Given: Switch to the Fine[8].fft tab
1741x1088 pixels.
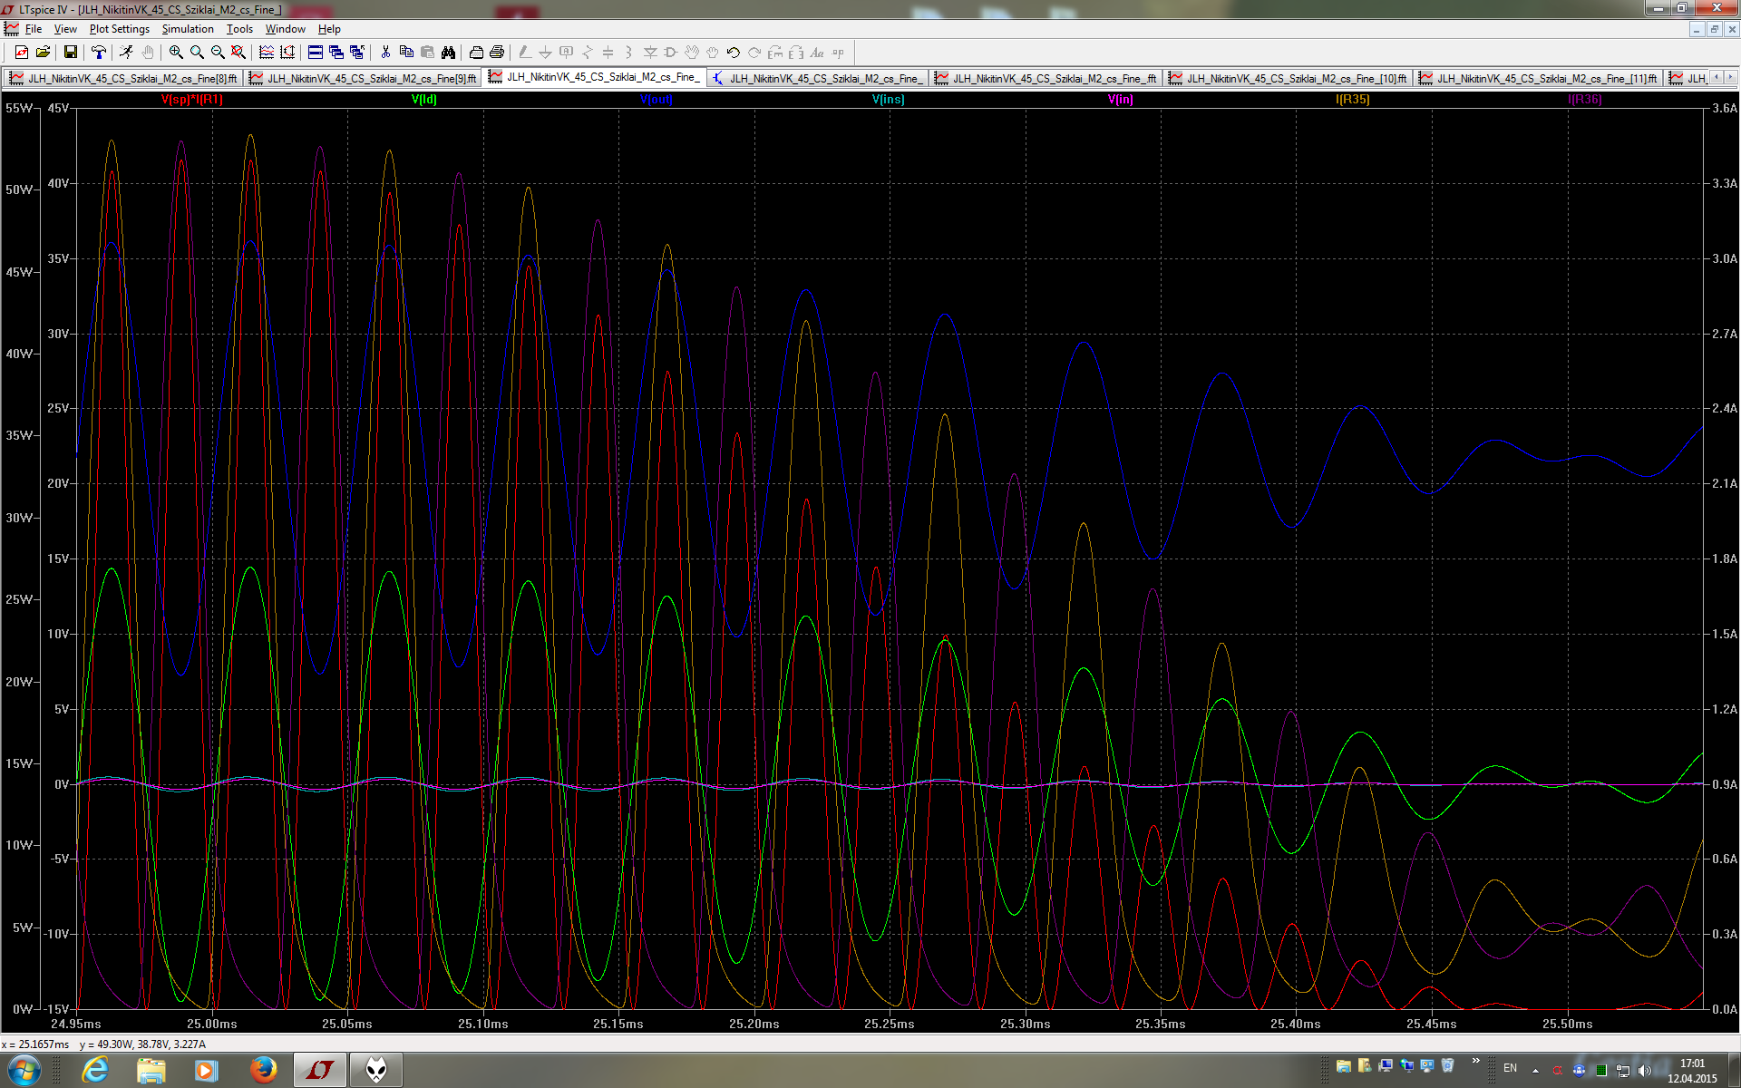Looking at the screenshot, I should coord(123,78).
